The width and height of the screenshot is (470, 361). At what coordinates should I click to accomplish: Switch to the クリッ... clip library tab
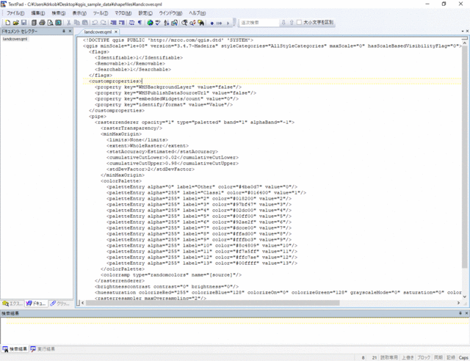click(x=60, y=304)
